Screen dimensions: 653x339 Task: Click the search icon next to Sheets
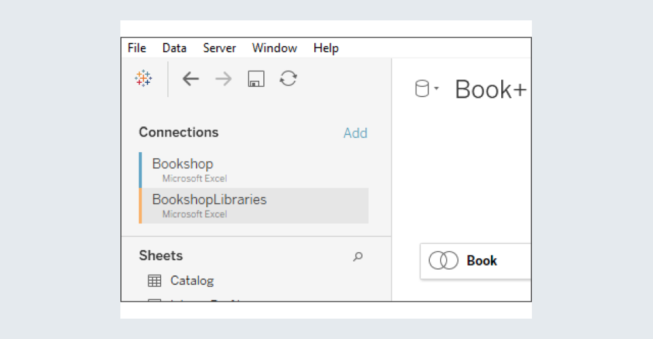tap(358, 256)
